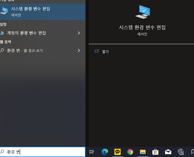Launch Microsoft Edge from the taskbar
This screenshot has height=157, width=194.
(x=105, y=152)
